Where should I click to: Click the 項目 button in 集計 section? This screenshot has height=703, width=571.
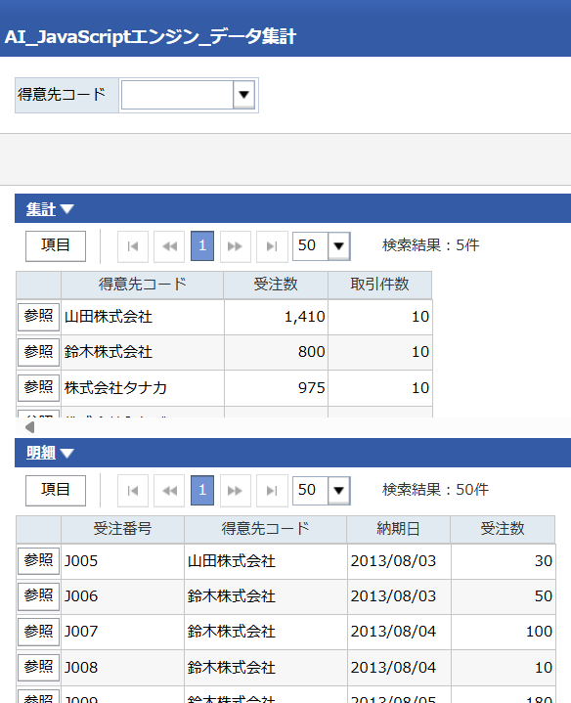(56, 245)
